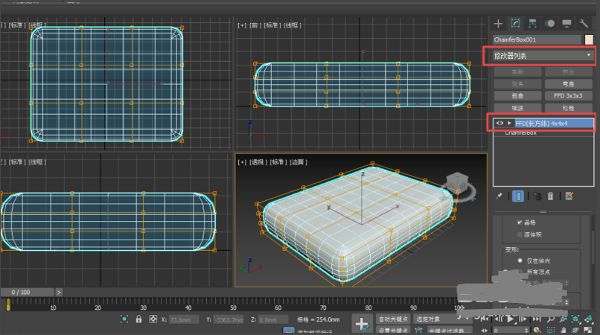This screenshot has height=335, width=600.
Task: Open the front viewport 标准 menu
Action: click(x=272, y=25)
